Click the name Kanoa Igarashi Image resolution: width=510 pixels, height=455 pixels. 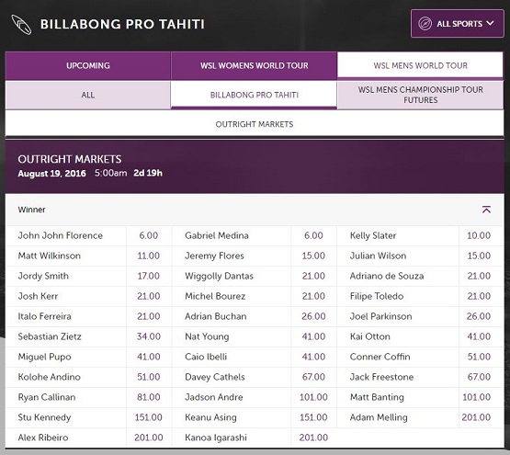tap(216, 438)
